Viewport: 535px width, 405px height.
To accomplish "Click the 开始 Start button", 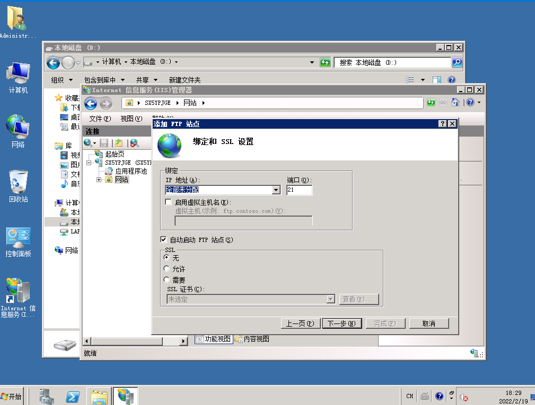I will pos(12,397).
